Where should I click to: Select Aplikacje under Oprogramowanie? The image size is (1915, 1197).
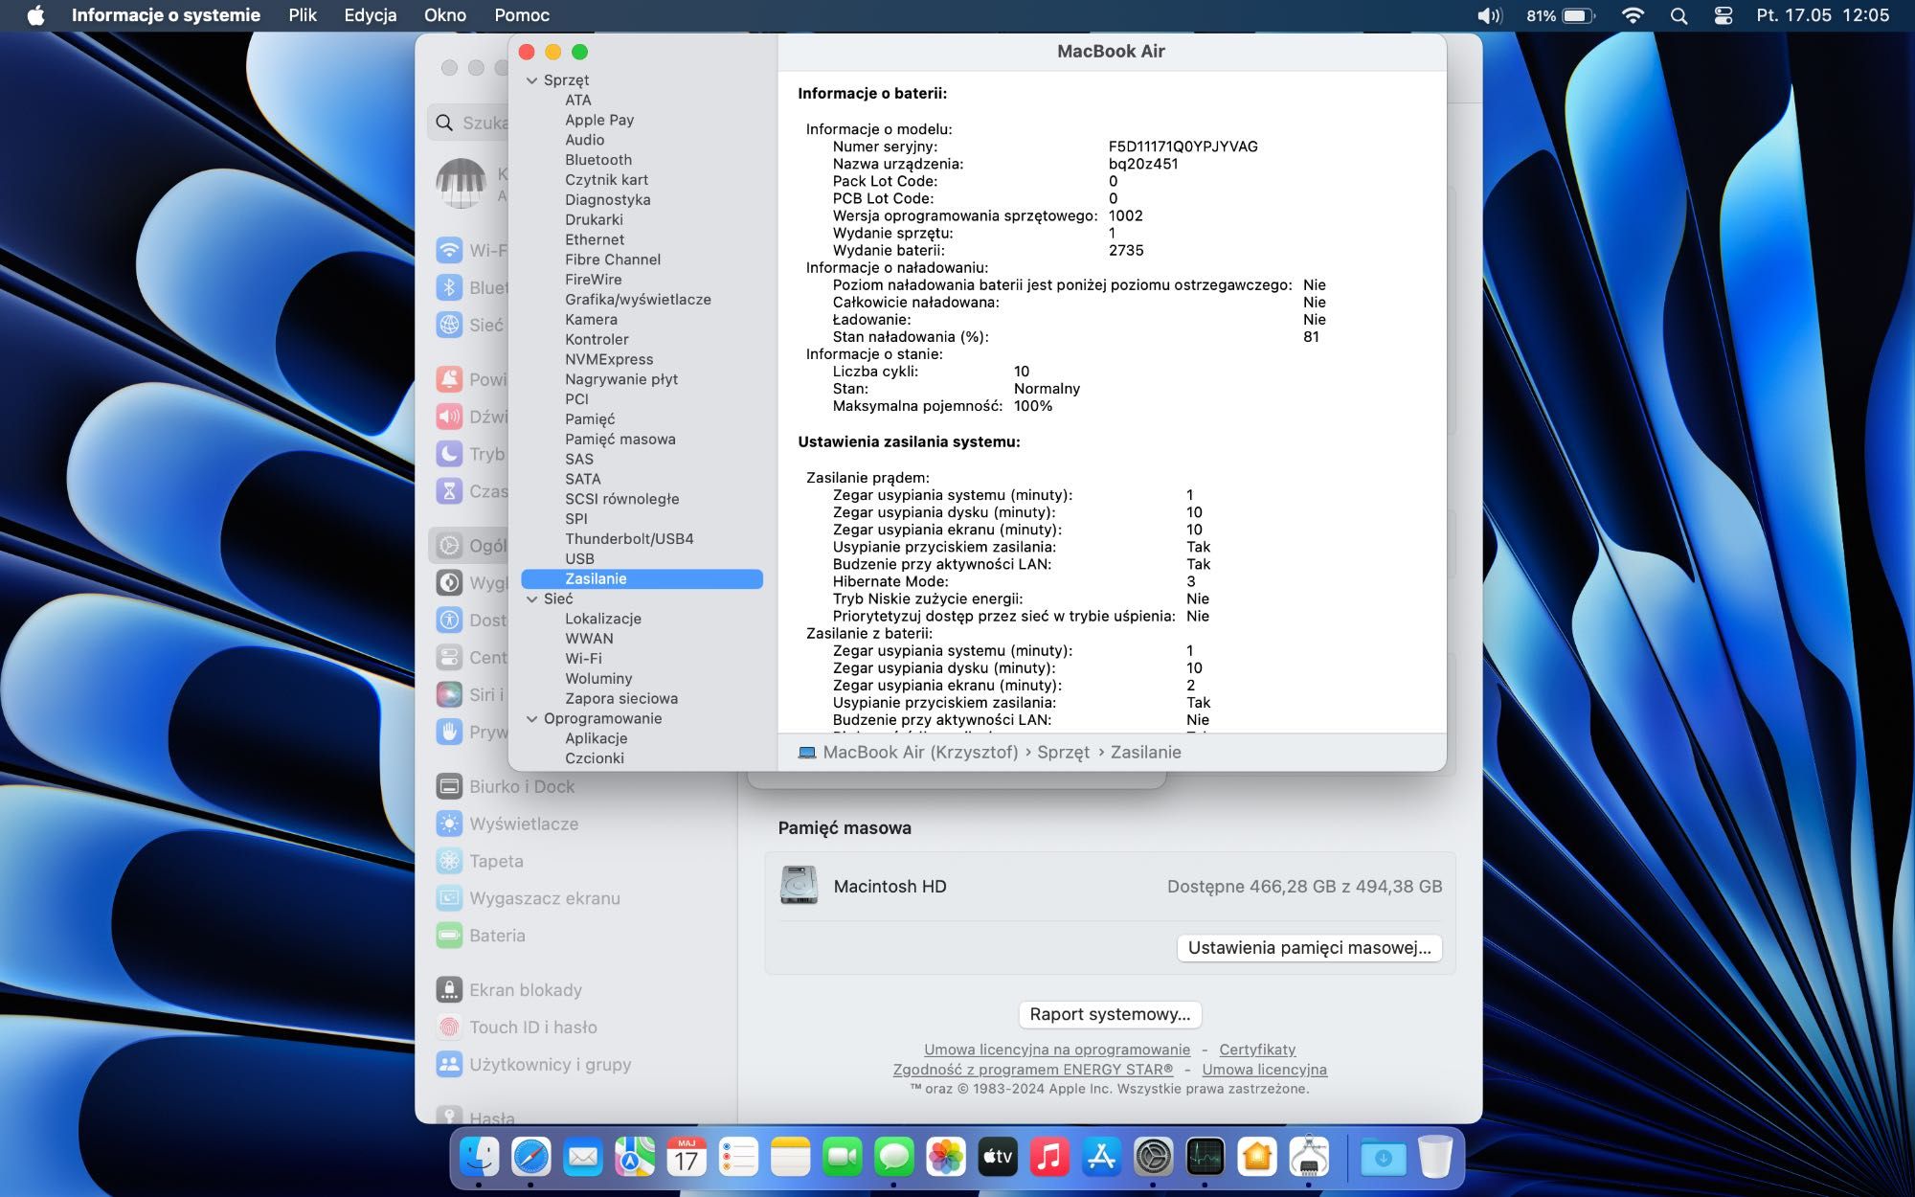[597, 739]
